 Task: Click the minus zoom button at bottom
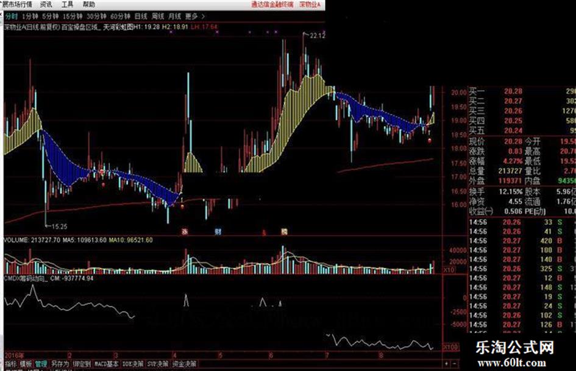tap(455, 364)
